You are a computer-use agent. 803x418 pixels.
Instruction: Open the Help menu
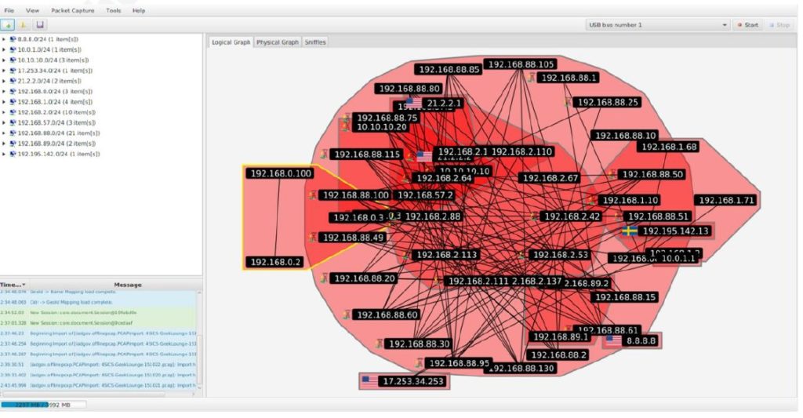(139, 10)
